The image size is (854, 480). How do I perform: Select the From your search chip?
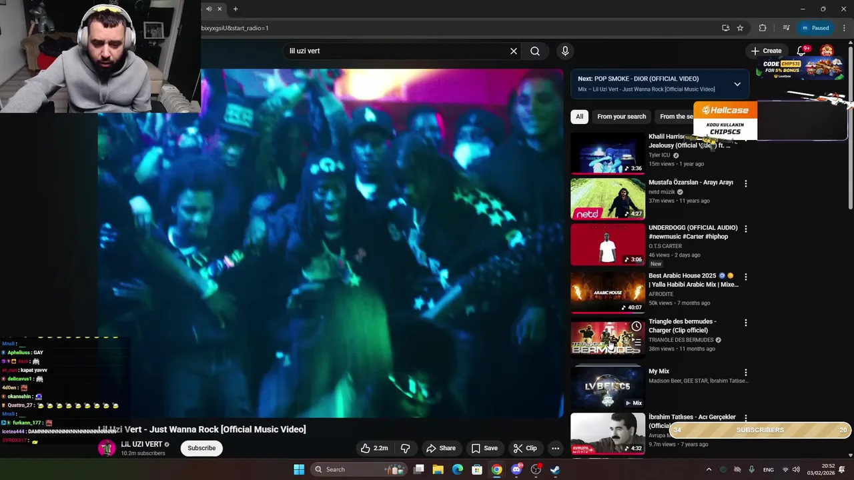pos(622,117)
